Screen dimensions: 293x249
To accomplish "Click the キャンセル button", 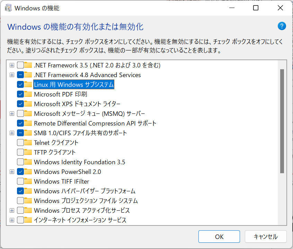I will pos(266,237).
